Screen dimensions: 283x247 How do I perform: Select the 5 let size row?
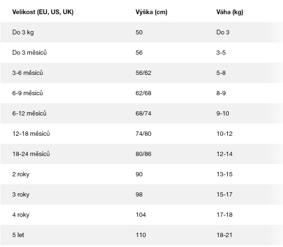(142, 235)
